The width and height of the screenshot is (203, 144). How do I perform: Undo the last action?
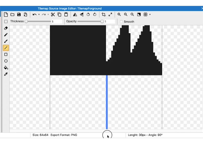click(x=34, y=14)
